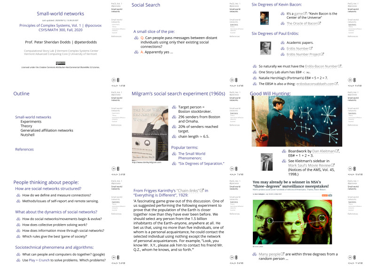The width and height of the screenshot is (376, 266).
Task: Select 'References' in the Outline slide
Action: (24, 149)
